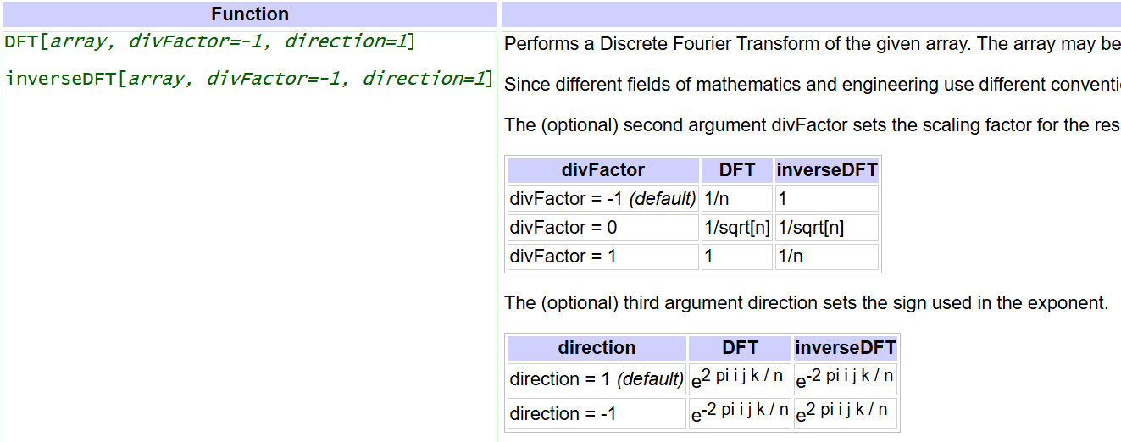
Task: Click the DFT function signature
Action: point(209,41)
